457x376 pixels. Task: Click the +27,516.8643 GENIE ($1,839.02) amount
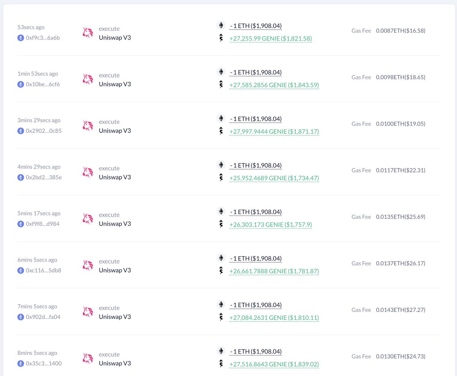pos(274,364)
